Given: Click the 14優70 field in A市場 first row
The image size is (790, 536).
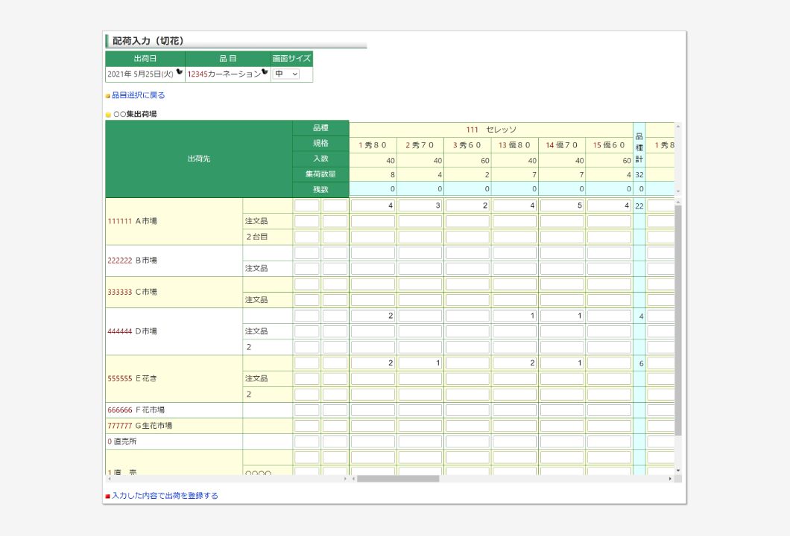Looking at the screenshot, I should pyautogui.click(x=562, y=205).
